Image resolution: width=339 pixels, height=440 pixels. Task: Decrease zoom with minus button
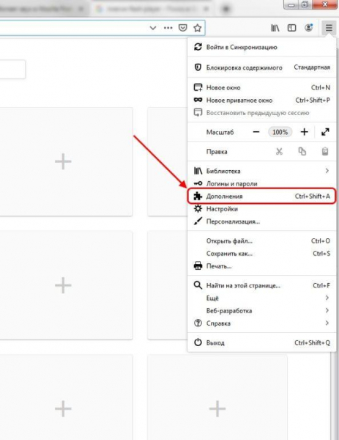click(256, 132)
